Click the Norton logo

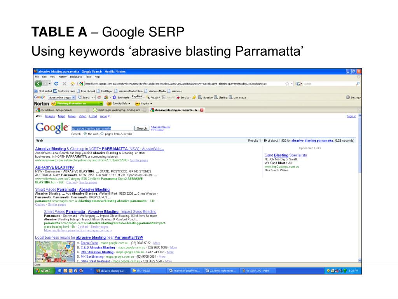coord(42,104)
